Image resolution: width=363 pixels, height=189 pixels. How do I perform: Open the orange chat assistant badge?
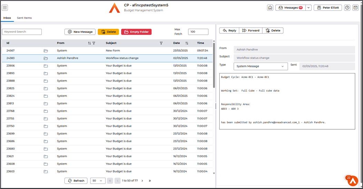(352, 180)
